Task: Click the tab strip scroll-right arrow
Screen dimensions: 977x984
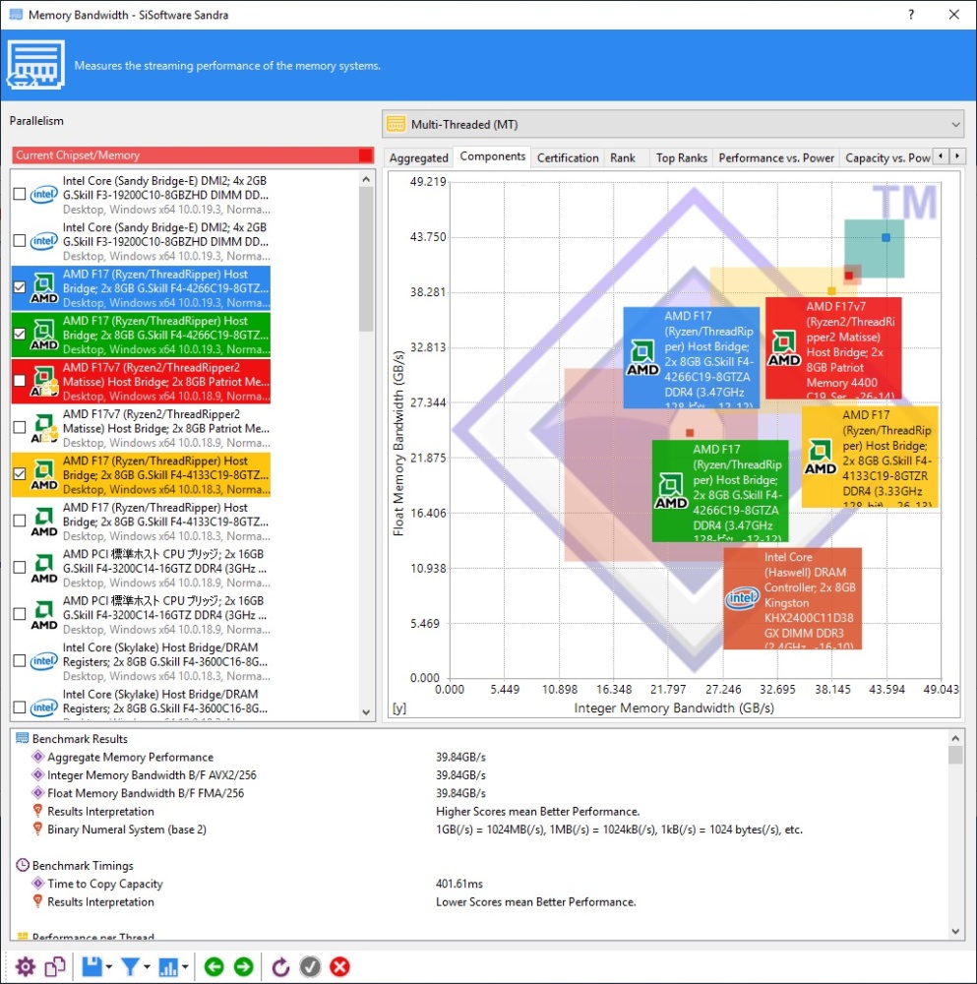Action: [957, 155]
